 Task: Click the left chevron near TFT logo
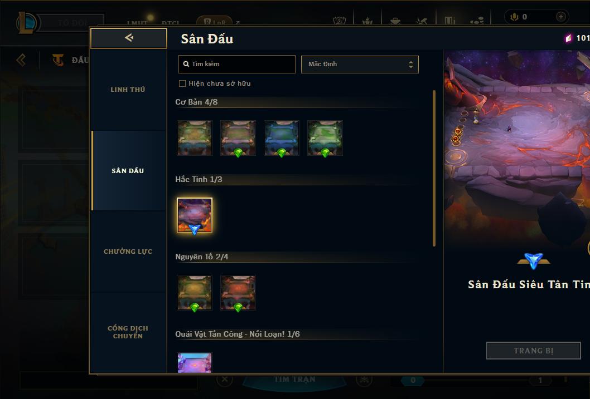(x=21, y=60)
